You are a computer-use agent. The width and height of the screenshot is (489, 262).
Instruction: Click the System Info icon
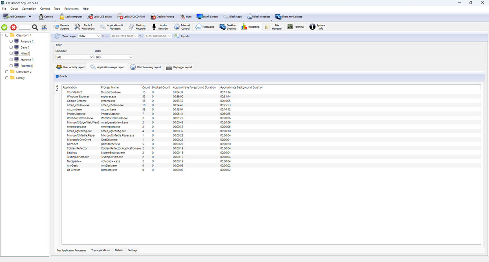313,27
